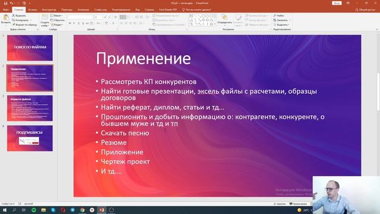Toggle underline formatting

tap(78, 23)
